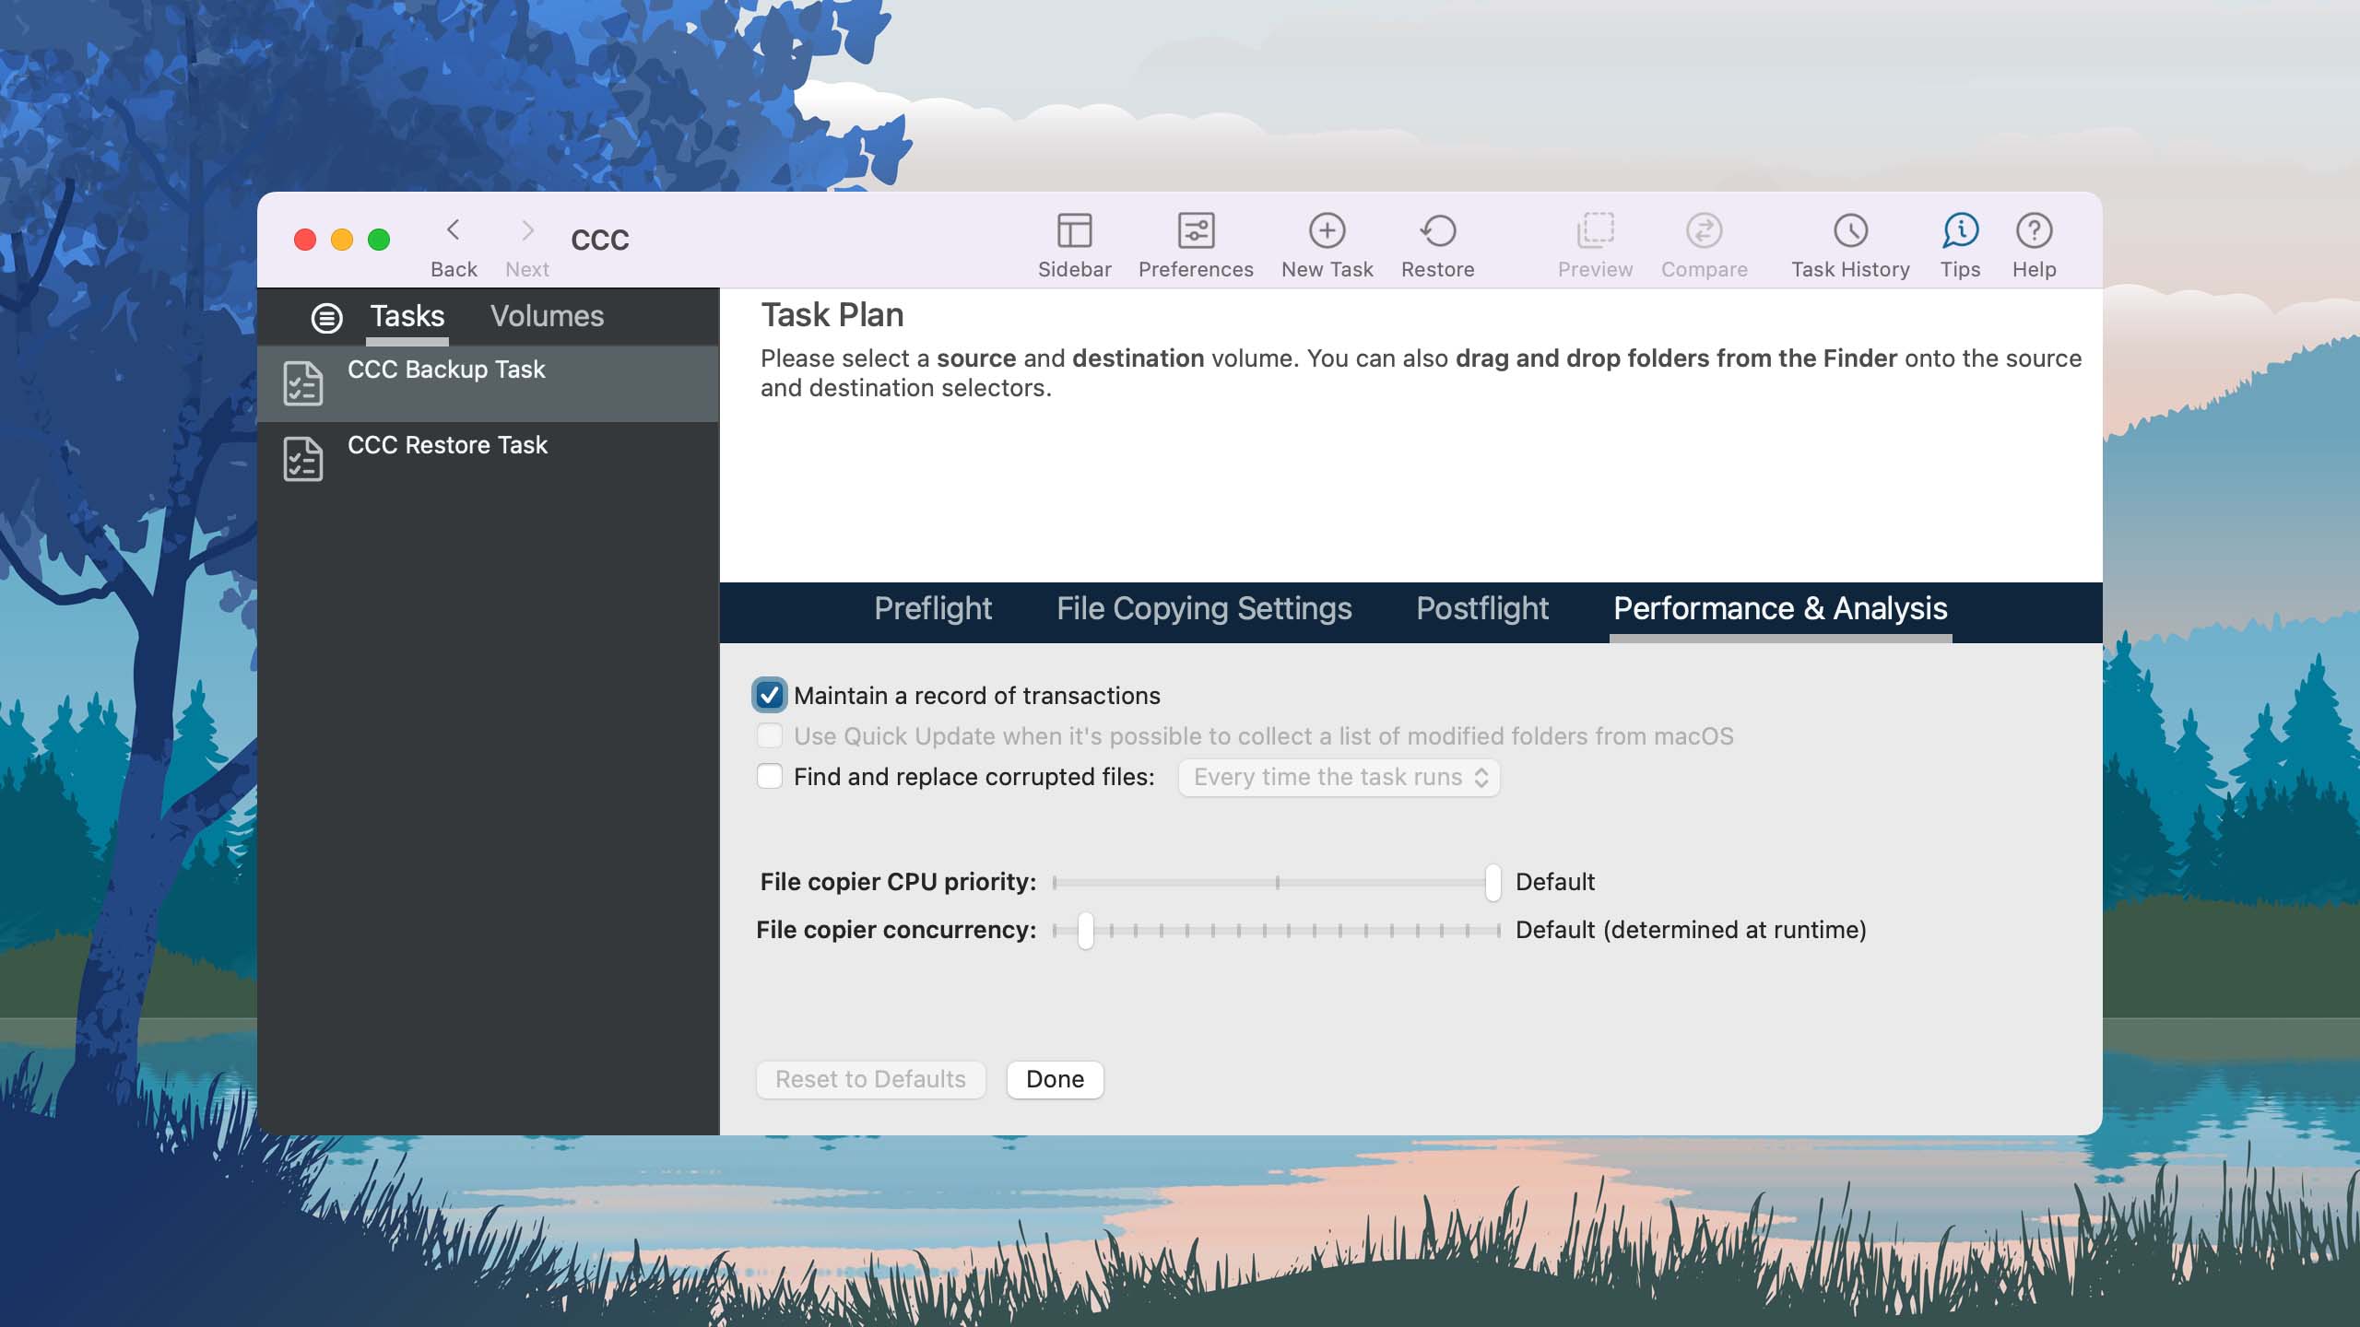Click the Default (determined at runtime) label

(1691, 930)
